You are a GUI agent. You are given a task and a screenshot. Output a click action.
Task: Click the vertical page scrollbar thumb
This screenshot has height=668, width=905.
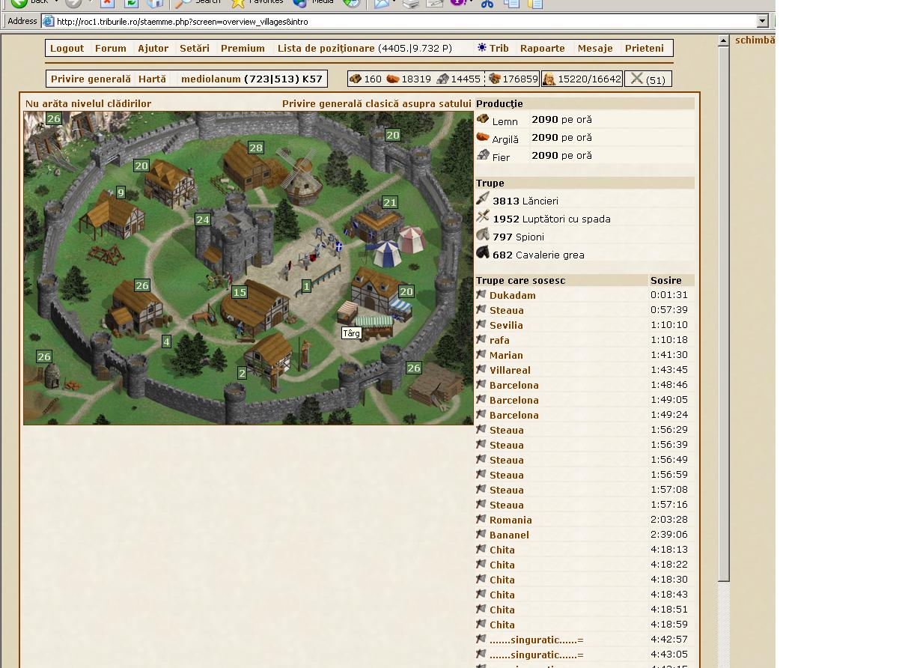point(724,315)
